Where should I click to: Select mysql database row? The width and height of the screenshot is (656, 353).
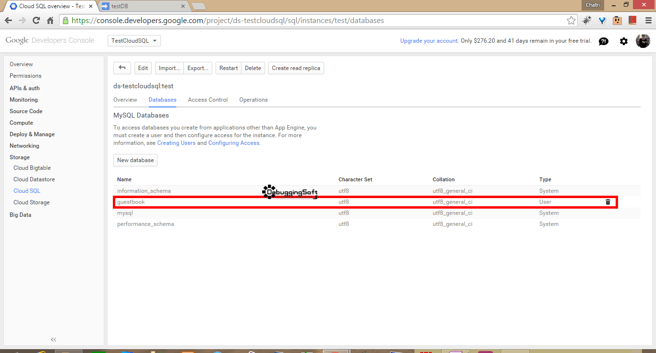377,213
